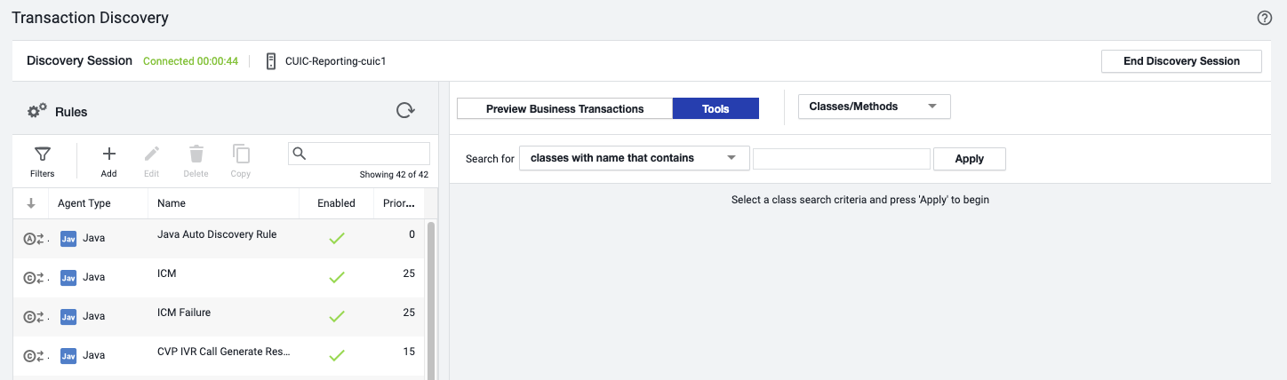1287x380 pixels.
Task: Click the sort arrow column header
Action: [x=31, y=203]
